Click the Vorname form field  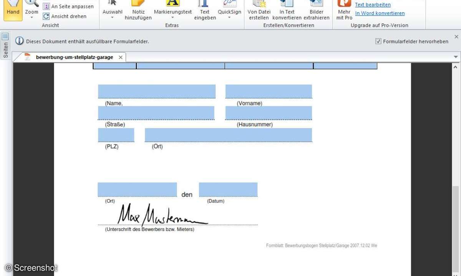coord(269,91)
